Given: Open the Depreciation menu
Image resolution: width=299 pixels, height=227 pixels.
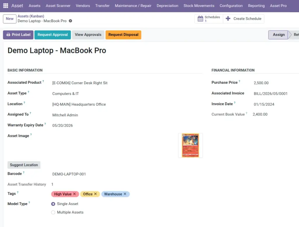Looking at the screenshot, I should pyautogui.click(x=167, y=6).
